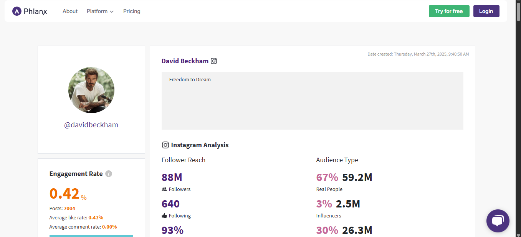Image resolution: width=521 pixels, height=237 pixels.
Task: Click the 640 following value
Action: (170, 204)
